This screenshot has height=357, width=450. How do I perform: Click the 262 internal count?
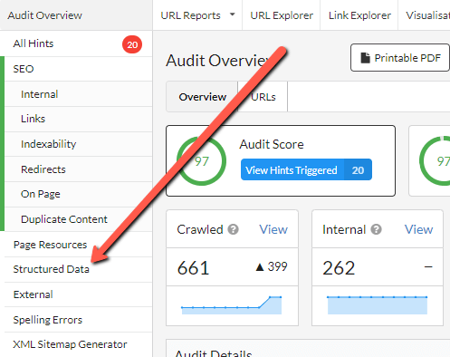tap(339, 267)
